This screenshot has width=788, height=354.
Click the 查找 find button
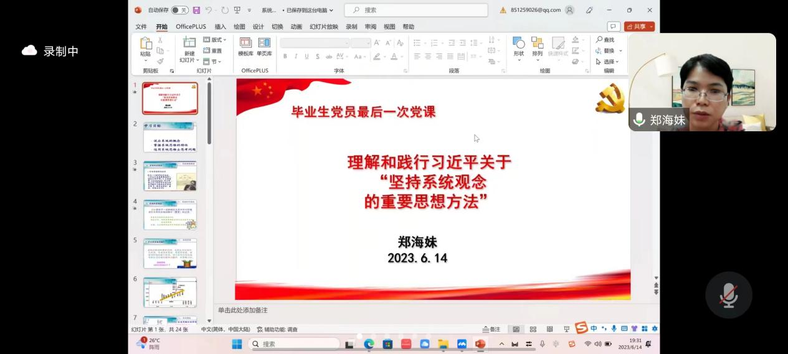click(x=605, y=40)
